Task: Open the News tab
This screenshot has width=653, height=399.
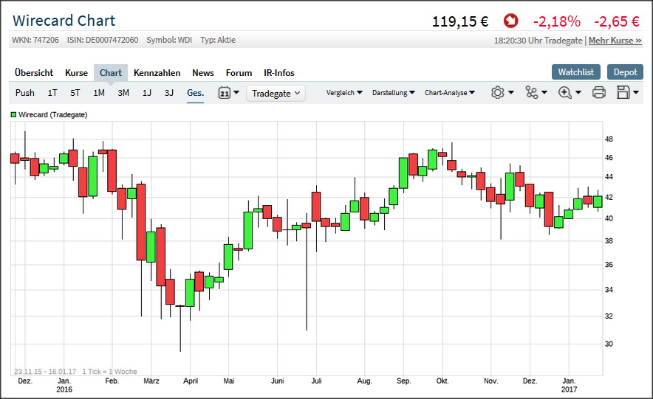Action: [203, 73]
